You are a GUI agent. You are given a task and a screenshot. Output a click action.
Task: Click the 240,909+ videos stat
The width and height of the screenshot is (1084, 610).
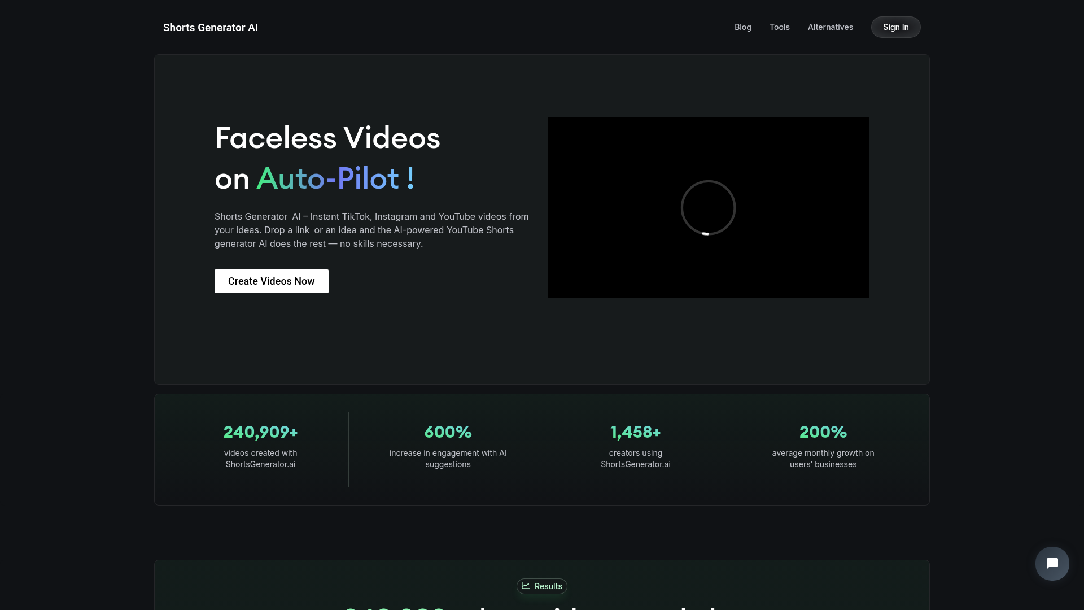(x=260, y=432)
